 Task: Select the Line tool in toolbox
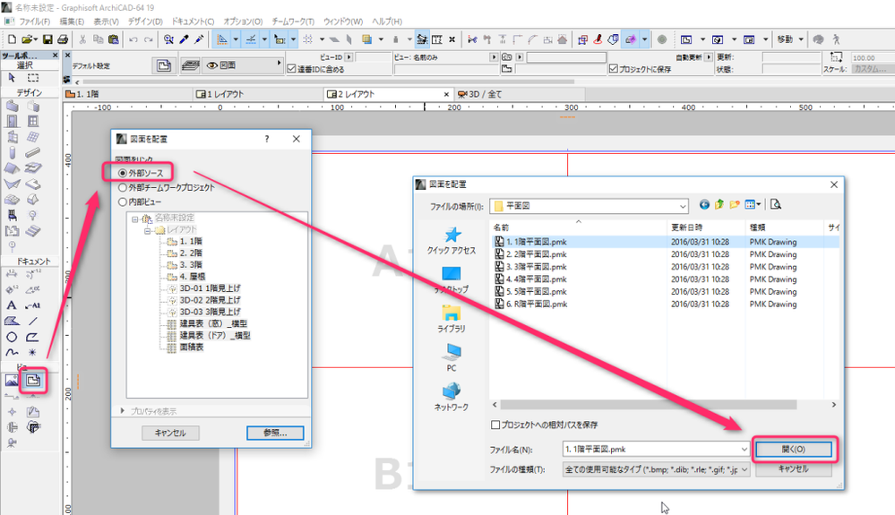[33, 321]
